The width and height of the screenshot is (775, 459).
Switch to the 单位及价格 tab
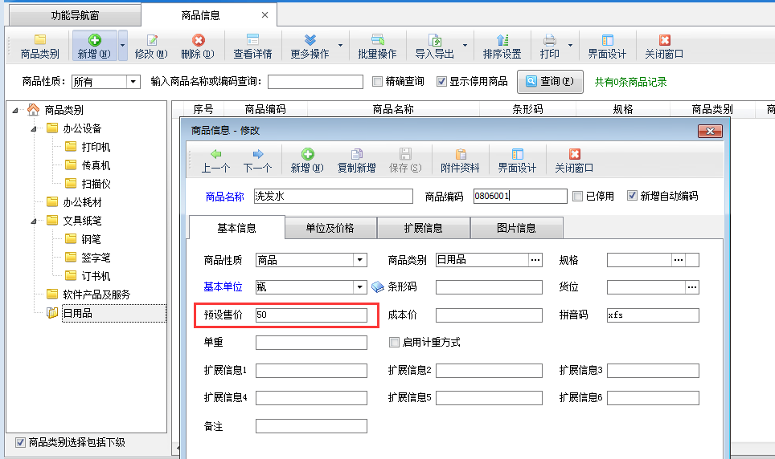(330, 228)
